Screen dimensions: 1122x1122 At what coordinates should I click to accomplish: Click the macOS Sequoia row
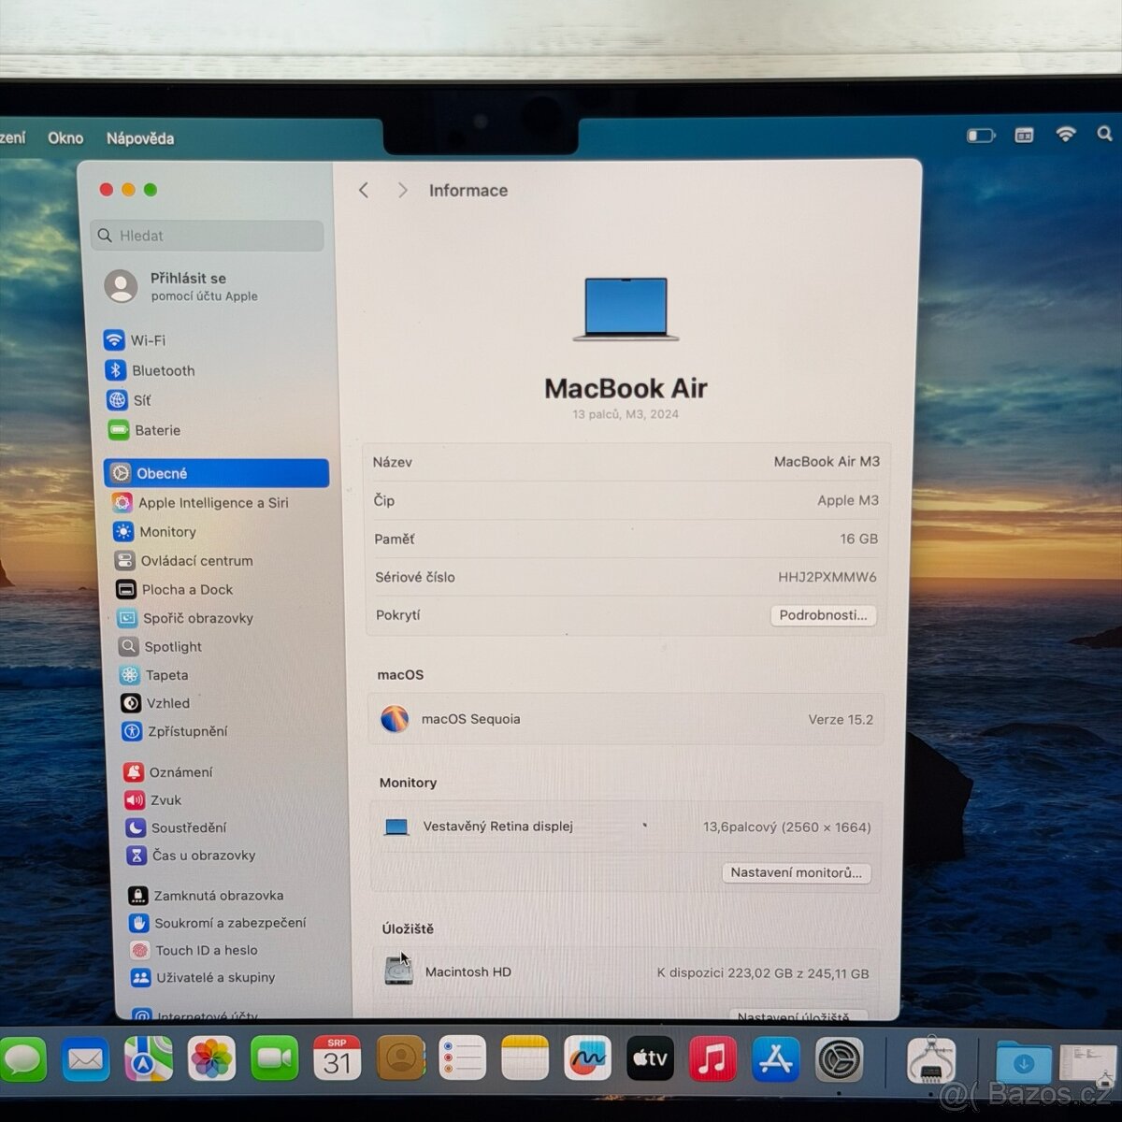click(626, 719)
